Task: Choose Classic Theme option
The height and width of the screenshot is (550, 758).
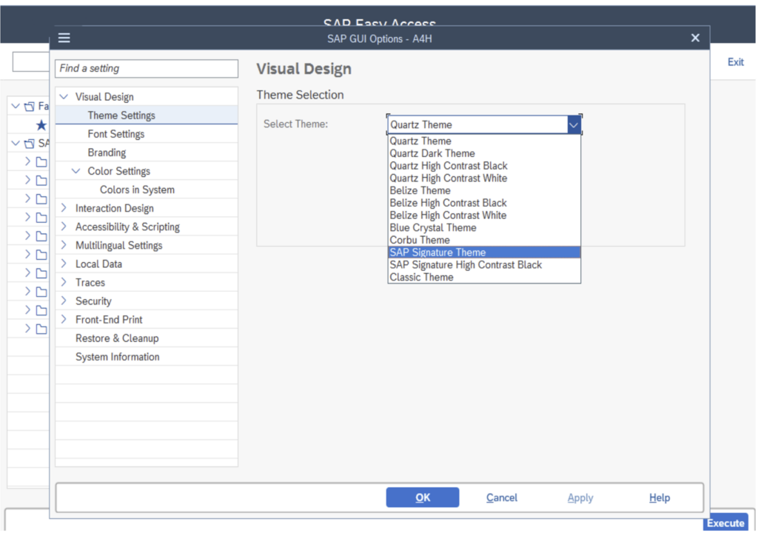Action: (484, 278)
